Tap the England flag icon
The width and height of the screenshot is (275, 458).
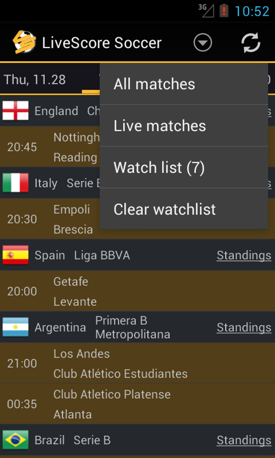15,110
